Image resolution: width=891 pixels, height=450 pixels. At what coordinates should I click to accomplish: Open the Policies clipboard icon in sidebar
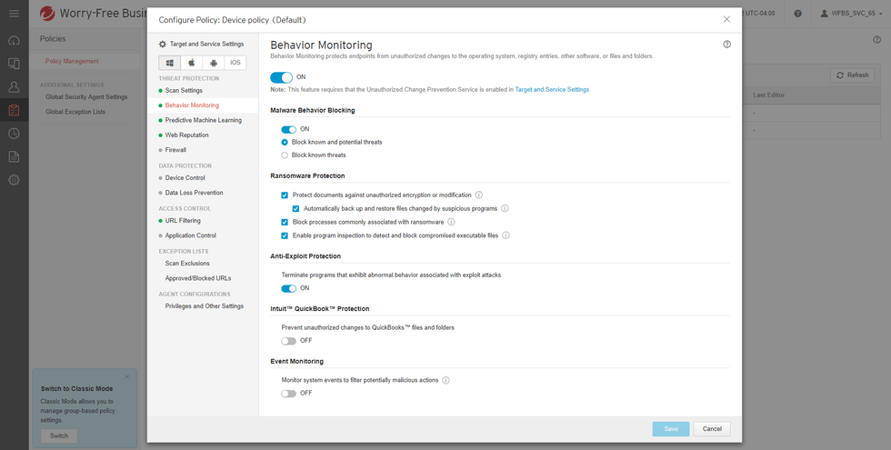point(15,110)
